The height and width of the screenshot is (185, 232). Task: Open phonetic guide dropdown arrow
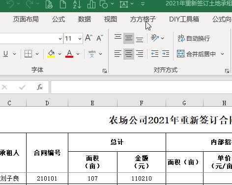click(x=101, y=54)
